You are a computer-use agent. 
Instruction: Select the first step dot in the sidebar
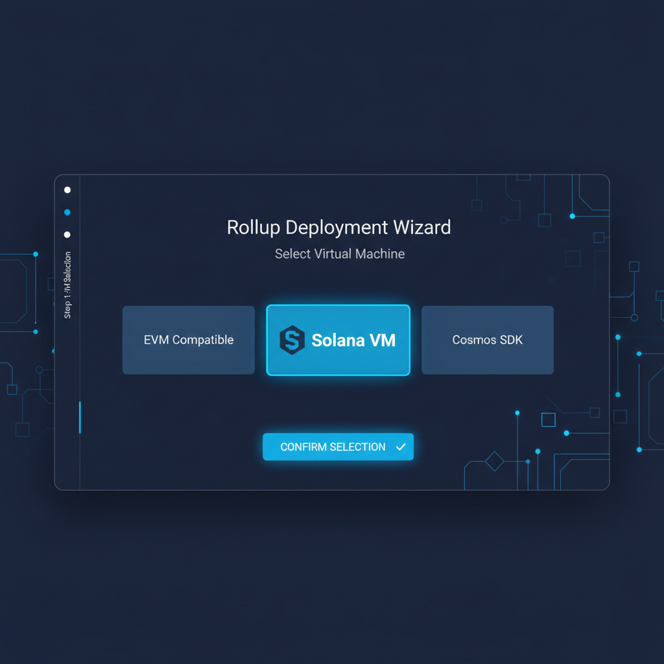pos(67,190)
